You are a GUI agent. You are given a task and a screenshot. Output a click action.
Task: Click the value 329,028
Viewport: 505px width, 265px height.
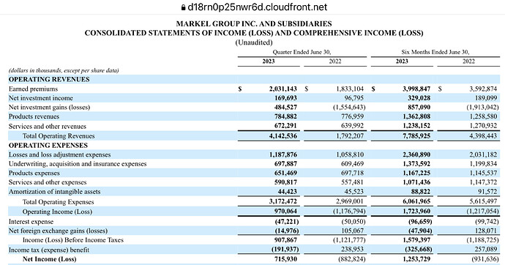(419, 98)
